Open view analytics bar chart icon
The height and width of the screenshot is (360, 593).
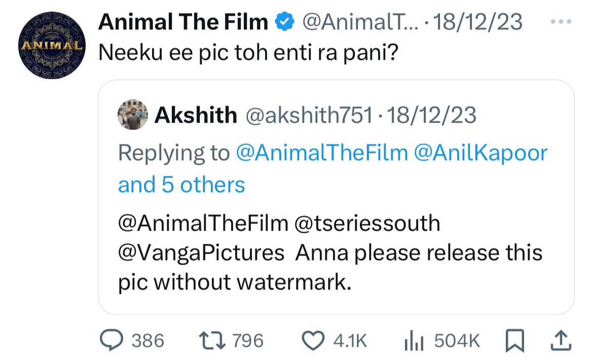(414, 340)
